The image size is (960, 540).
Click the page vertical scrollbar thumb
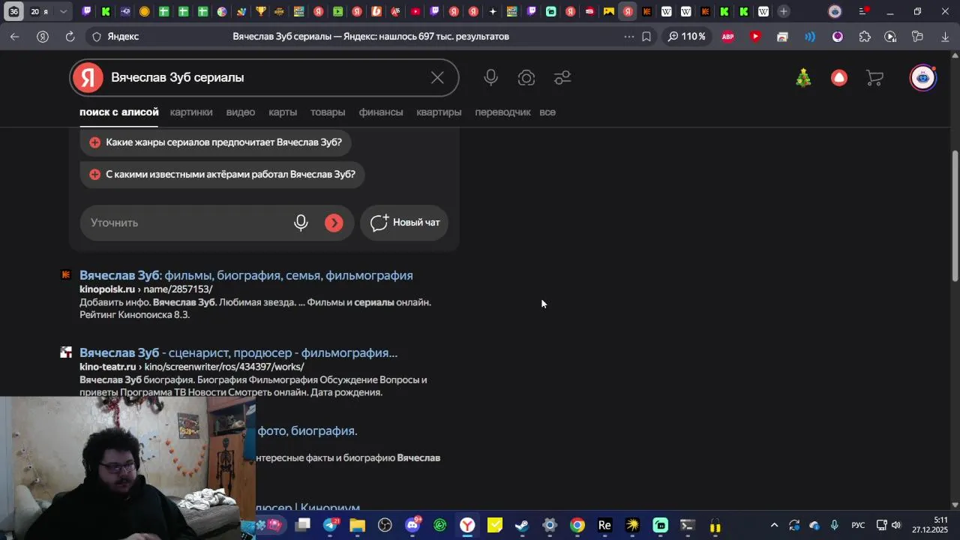[955, 216]
